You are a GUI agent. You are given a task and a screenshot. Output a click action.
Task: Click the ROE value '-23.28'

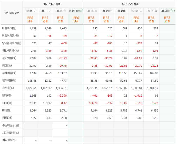coord(154,66)
